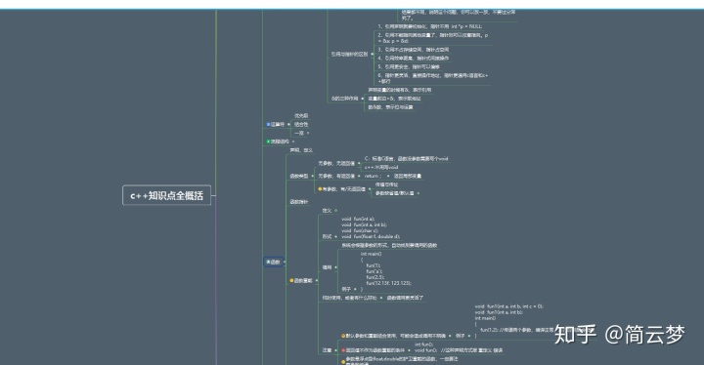Select item 3 about 引用不占存储空间

click(413, 50)
